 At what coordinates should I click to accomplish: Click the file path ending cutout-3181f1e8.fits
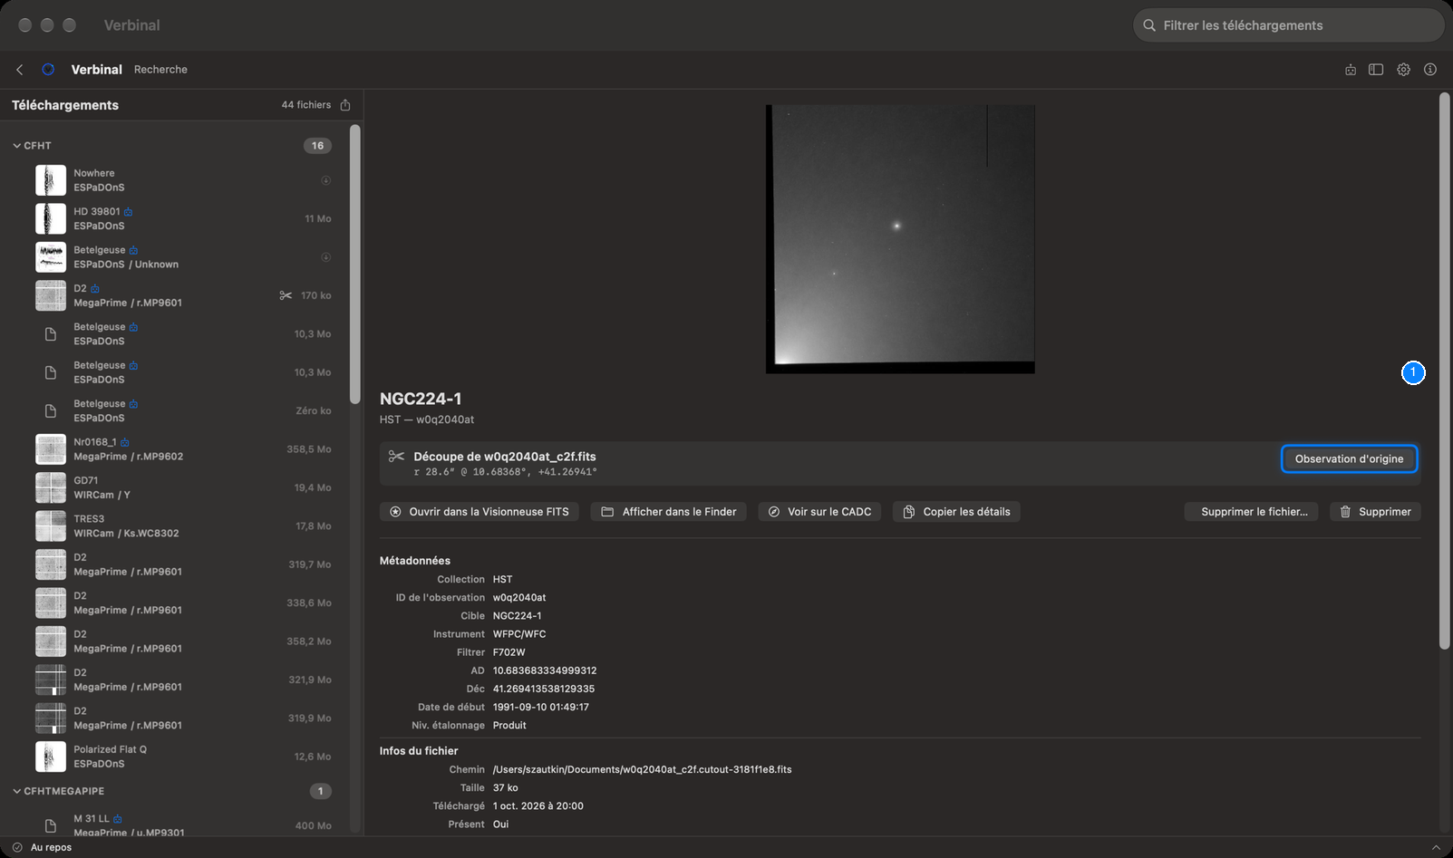tap(642, 769)
